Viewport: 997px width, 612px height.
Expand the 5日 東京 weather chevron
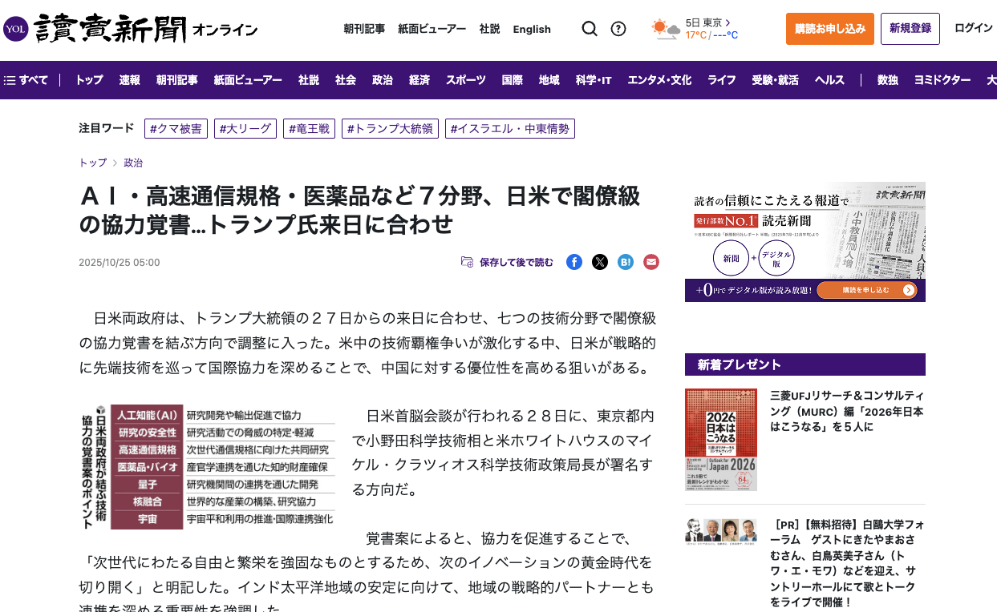tap(727, 22)
